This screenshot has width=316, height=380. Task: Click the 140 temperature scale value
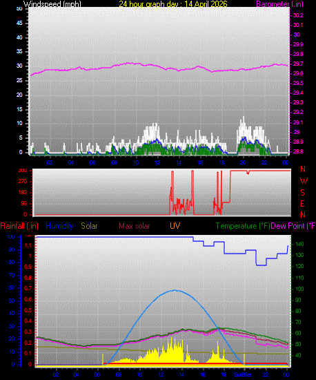tap(299, 245)
